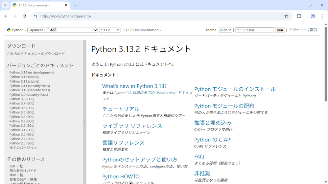Screen dimensions: 328x184
Task: Open FAQ link
Action: [199, 157]
